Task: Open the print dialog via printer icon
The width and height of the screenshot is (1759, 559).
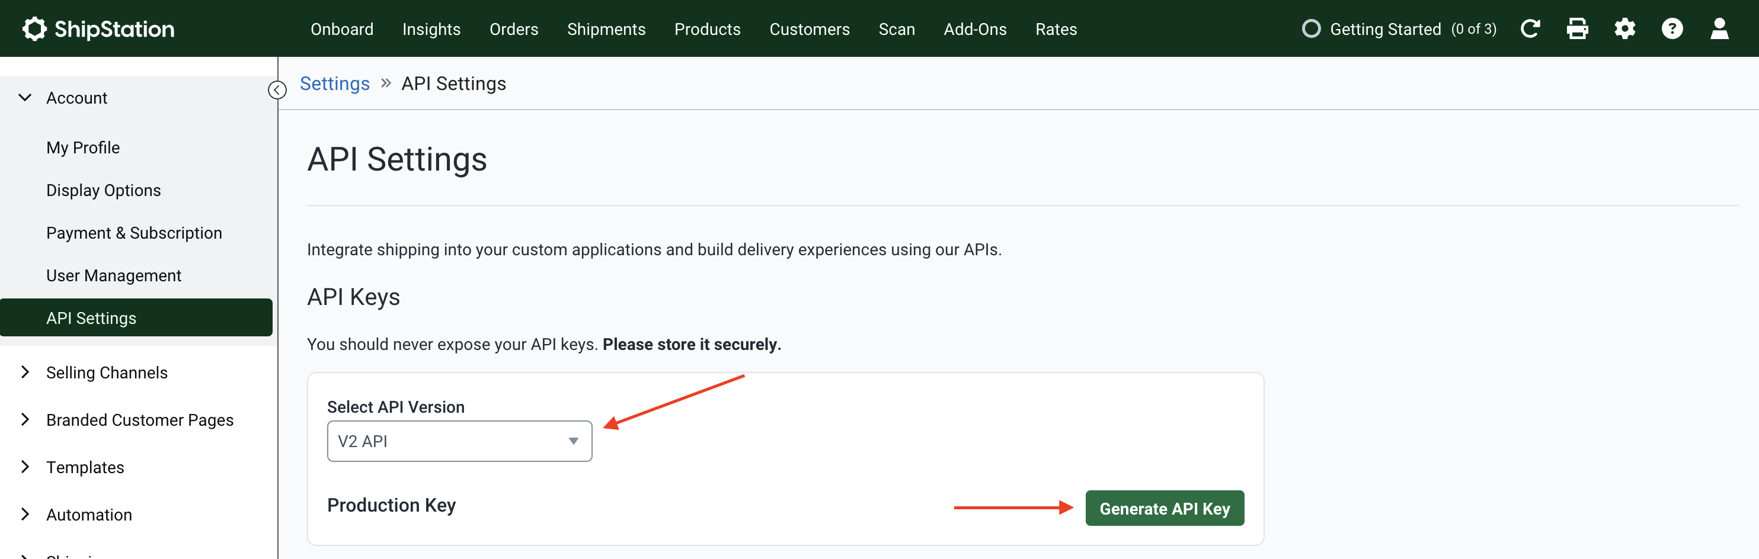Action: [1578, 28]
